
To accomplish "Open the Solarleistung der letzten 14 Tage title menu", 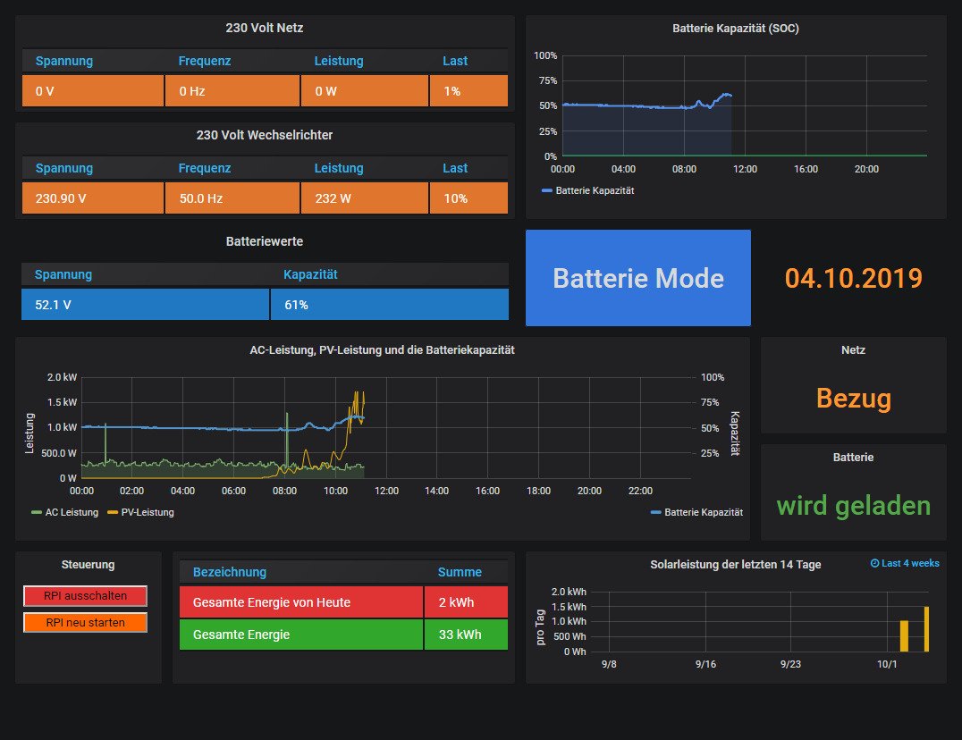I will pyautogui.click(x=735, y=565).
